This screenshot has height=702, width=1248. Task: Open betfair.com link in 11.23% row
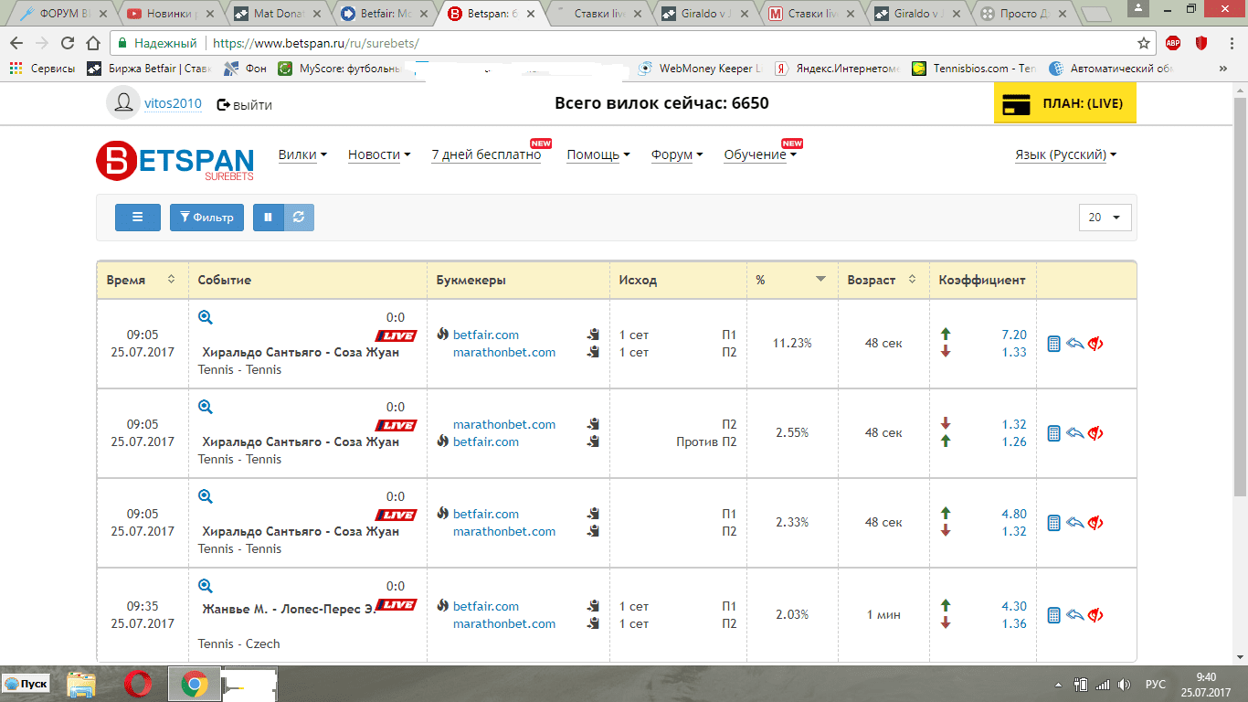point(485,335)
